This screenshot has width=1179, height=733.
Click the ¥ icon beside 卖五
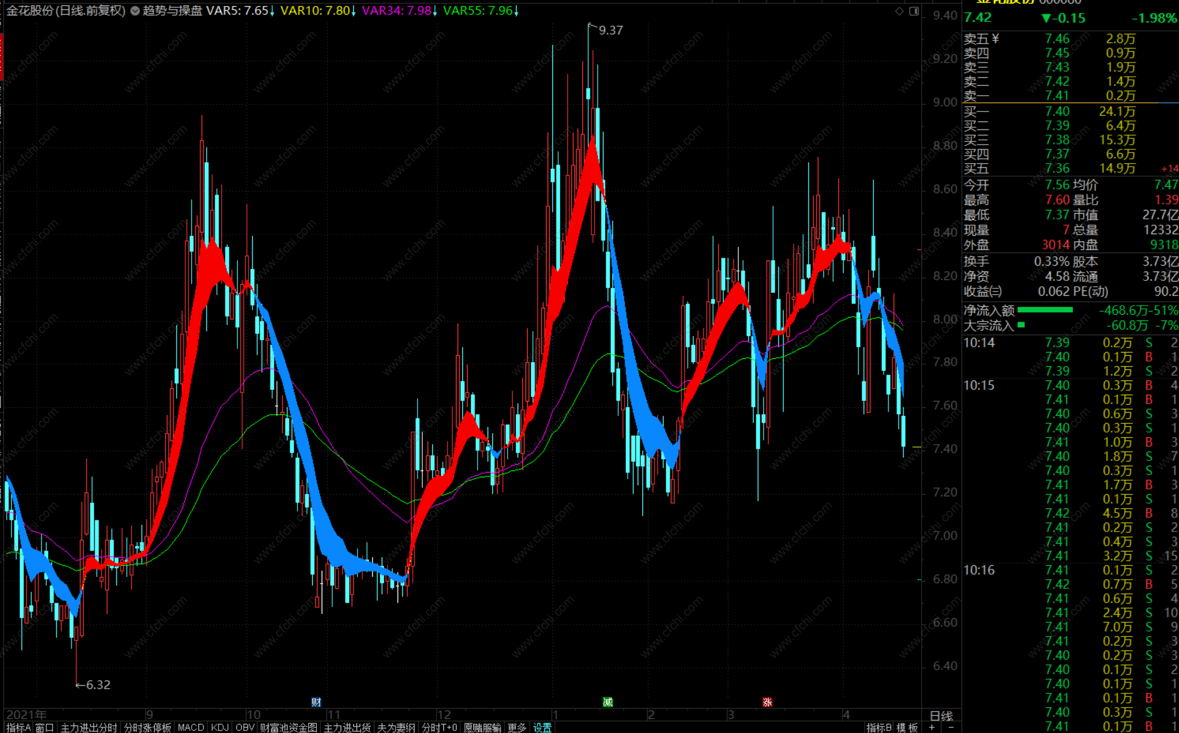(x=995, y=38)
